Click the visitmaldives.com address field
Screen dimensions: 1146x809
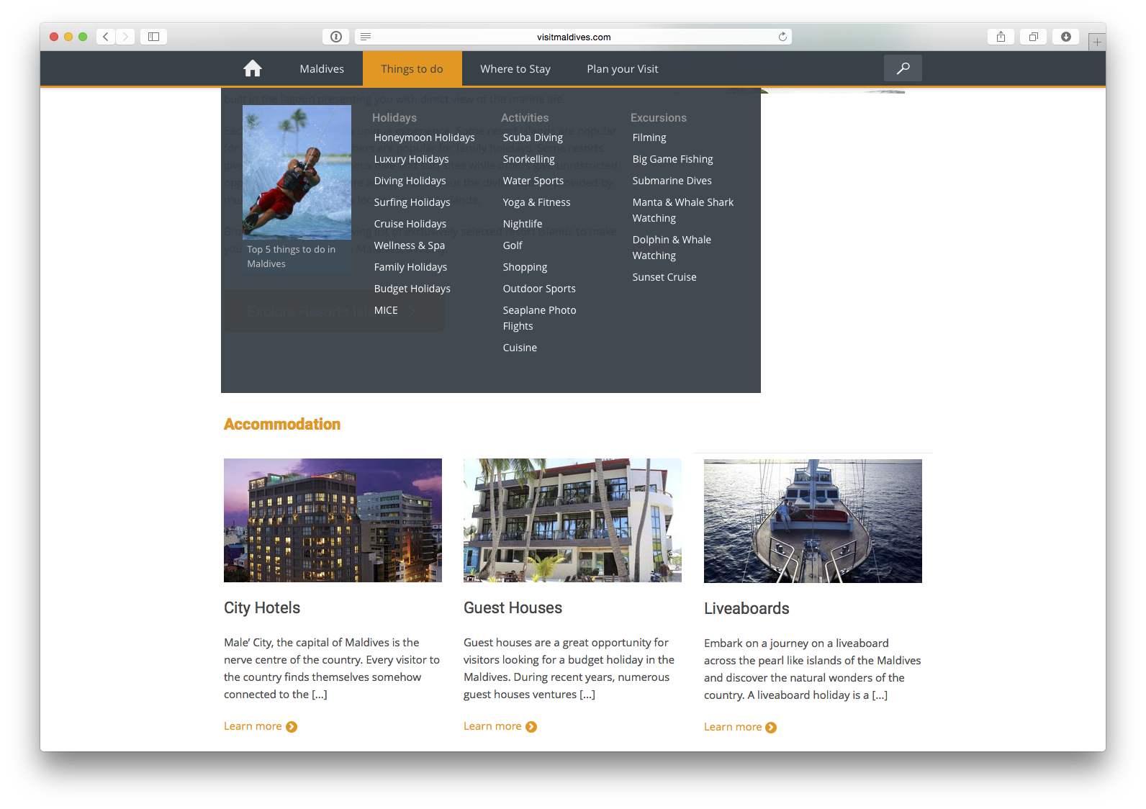click(x=574, y=37)
